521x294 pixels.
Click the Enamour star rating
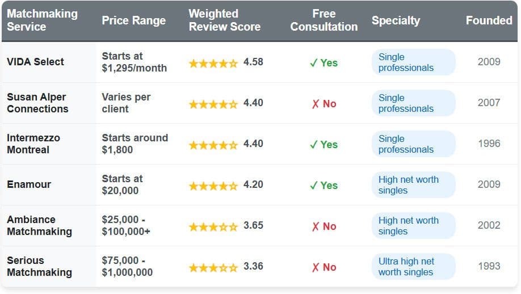point(213,186)
